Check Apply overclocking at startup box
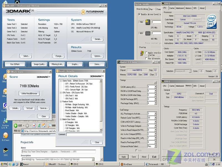The width and height of the screenshot is (222, 167). (x=147, y=53)
